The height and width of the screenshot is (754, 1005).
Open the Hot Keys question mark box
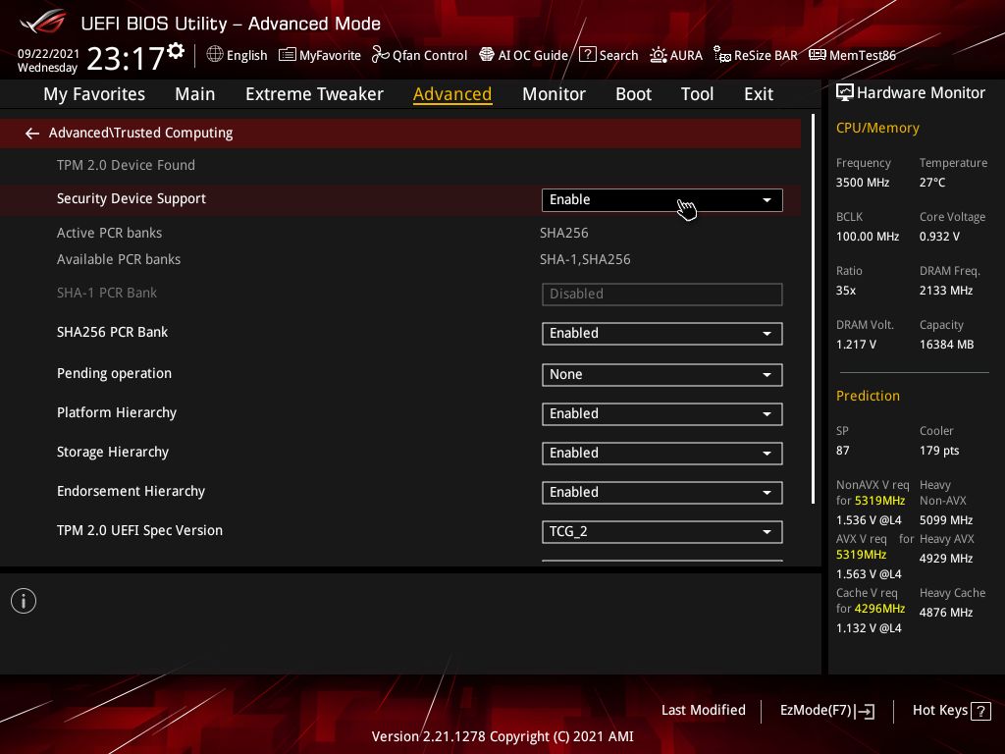point(980,711)
